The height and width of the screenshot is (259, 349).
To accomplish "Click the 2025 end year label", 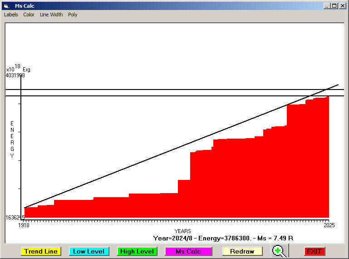I will click(329, 225).
